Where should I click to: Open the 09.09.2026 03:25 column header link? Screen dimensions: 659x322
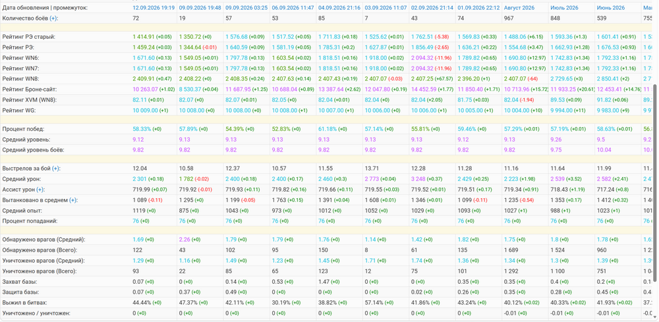click(246, 7)
